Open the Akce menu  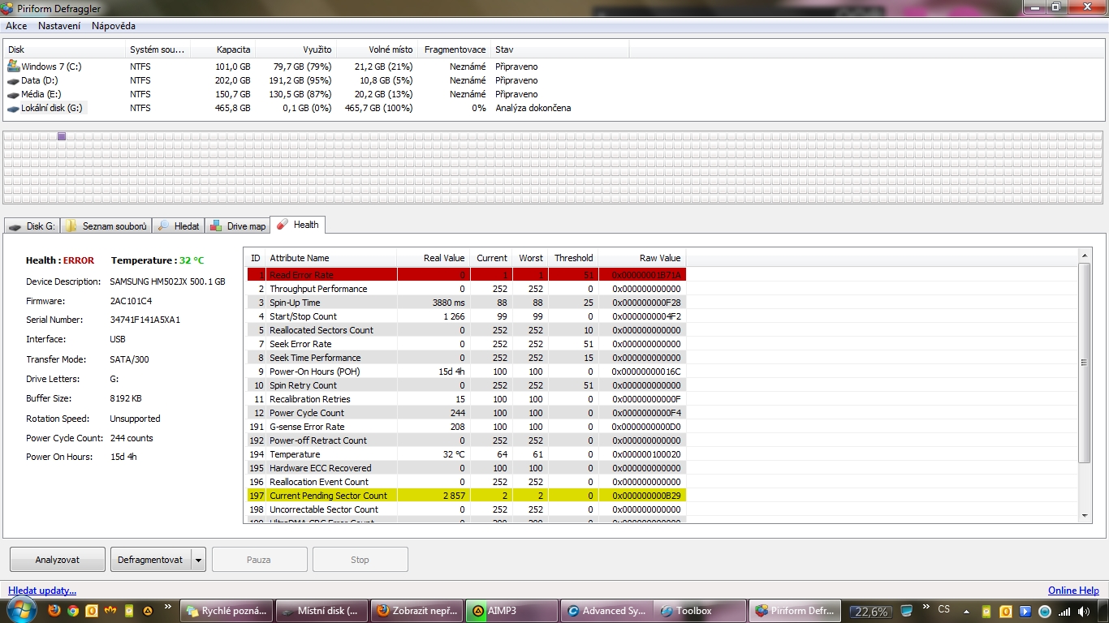[x=16, y=26]
